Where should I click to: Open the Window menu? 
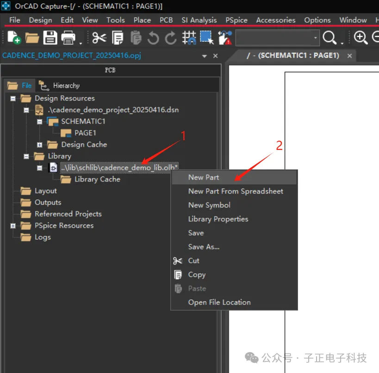pyautogui.click(x=353, y=20)
